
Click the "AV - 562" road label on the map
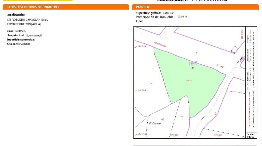pyautogui.click(x=220, y=66)
